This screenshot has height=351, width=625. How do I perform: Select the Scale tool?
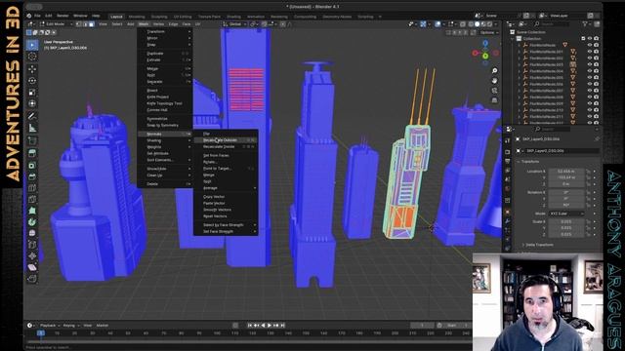point(32,93)
